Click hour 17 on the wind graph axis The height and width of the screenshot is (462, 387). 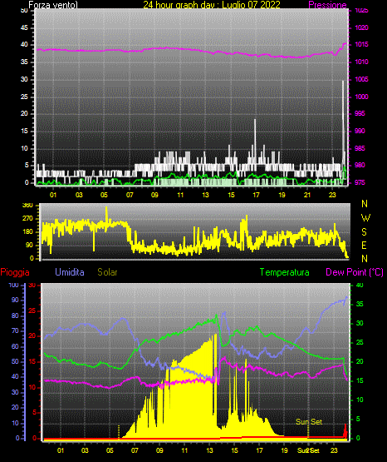pyautogui.click(x=257, y=195)
